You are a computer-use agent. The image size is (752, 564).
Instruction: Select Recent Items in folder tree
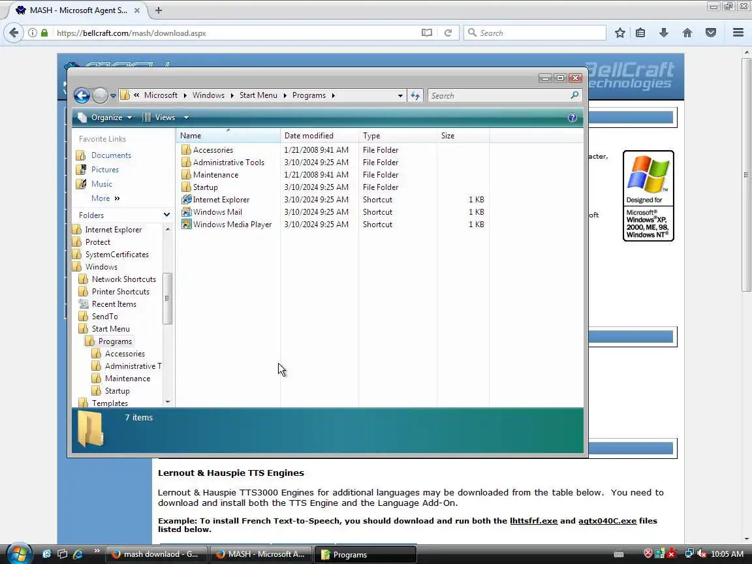tap(114, 305)
